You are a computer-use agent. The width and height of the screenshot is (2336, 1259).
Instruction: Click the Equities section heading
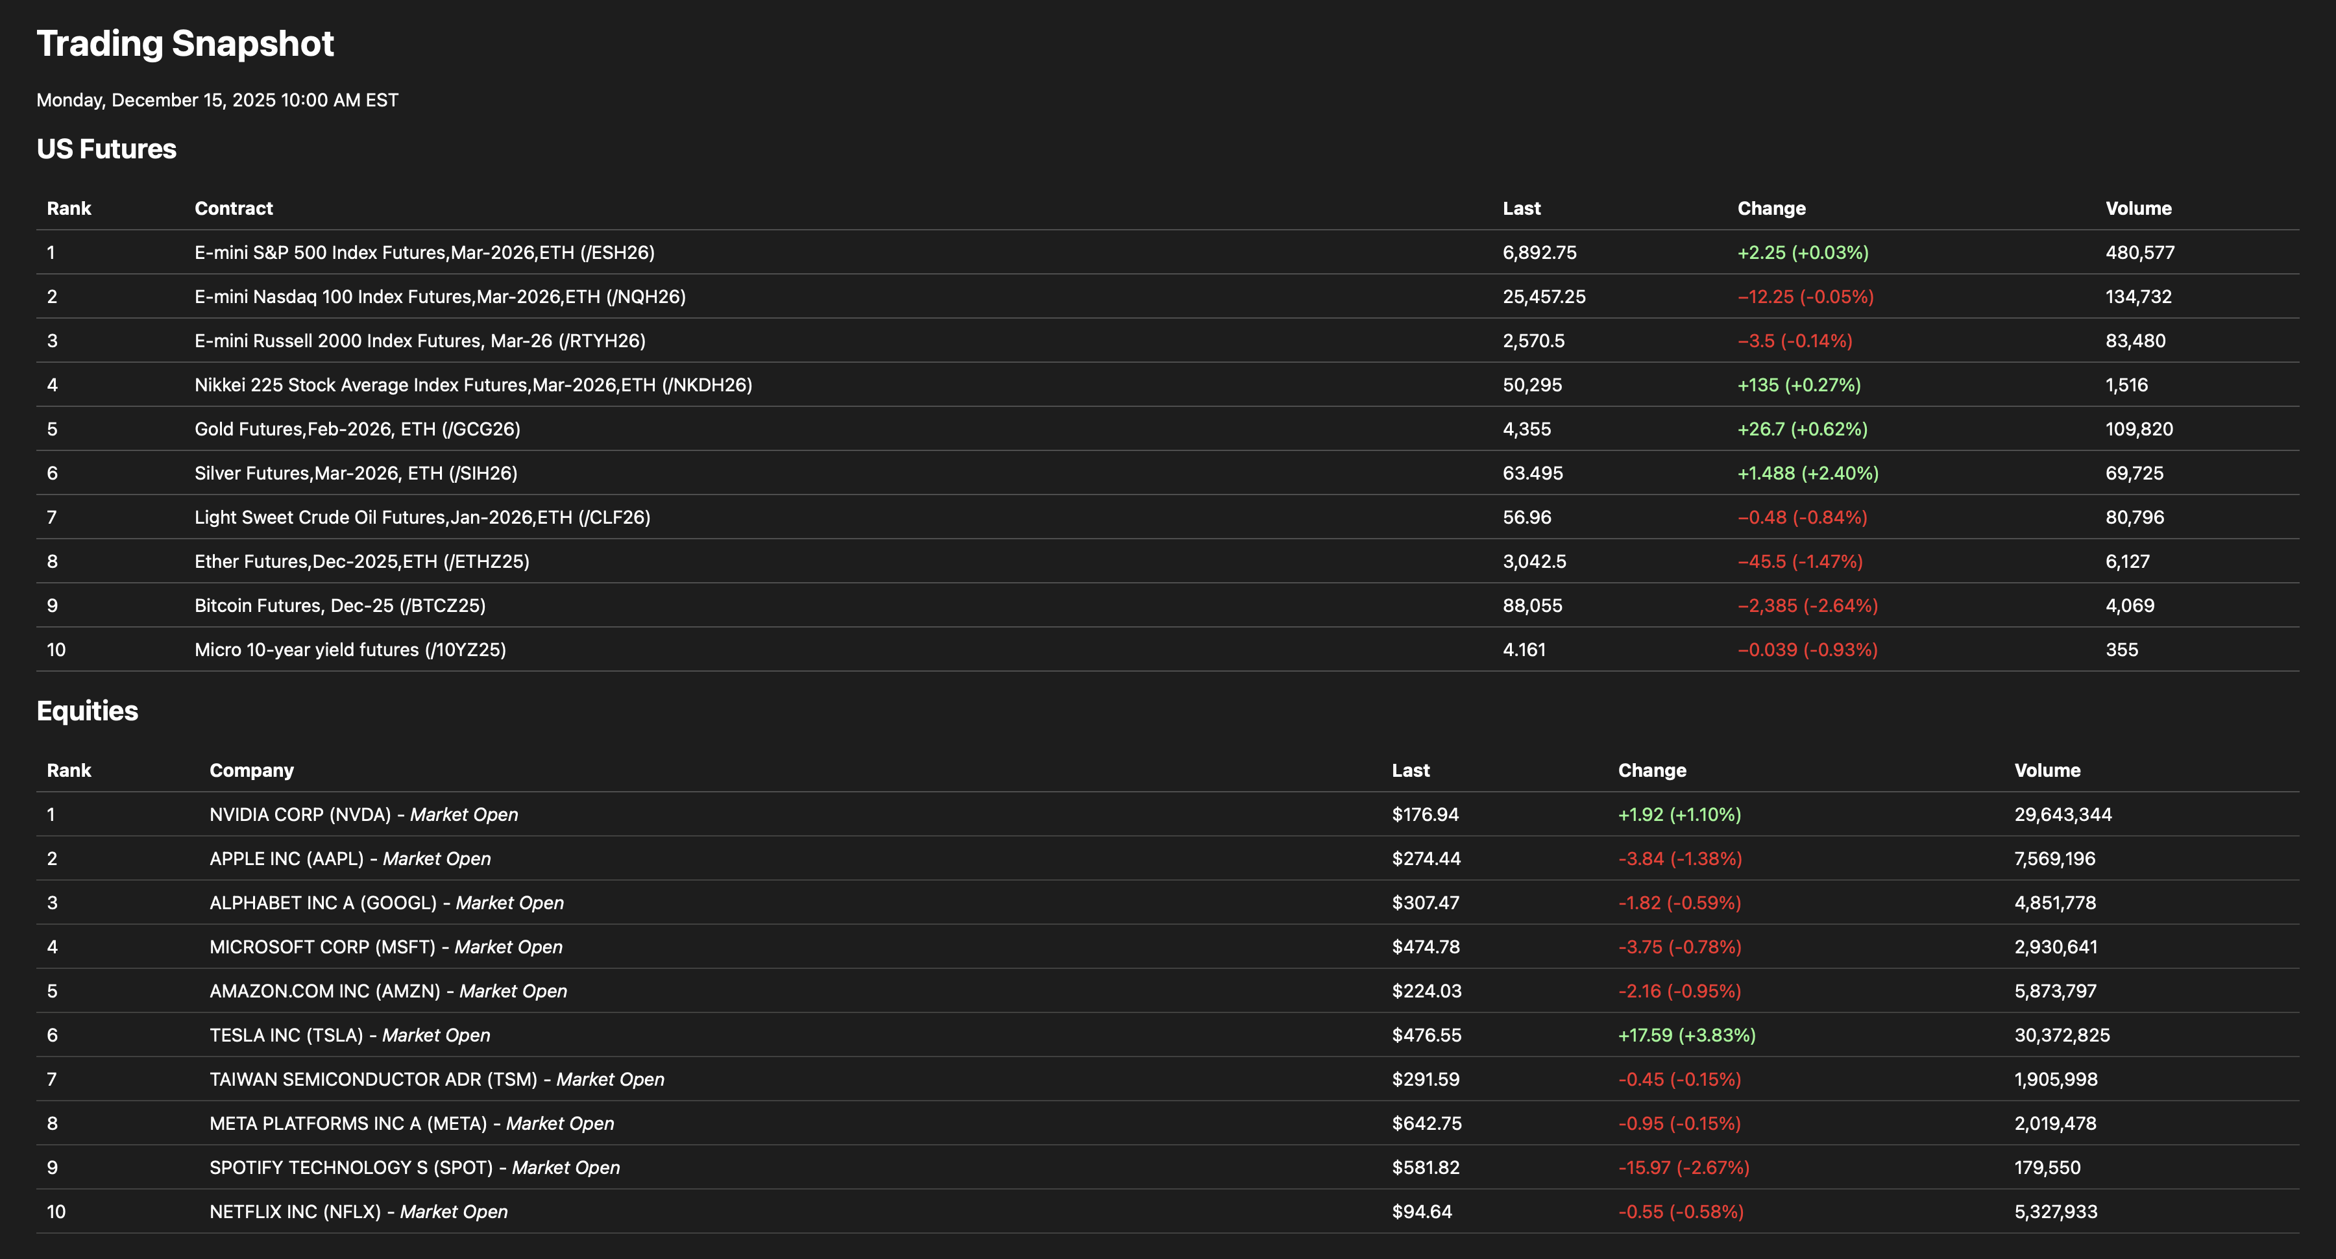tap(87, 711)
